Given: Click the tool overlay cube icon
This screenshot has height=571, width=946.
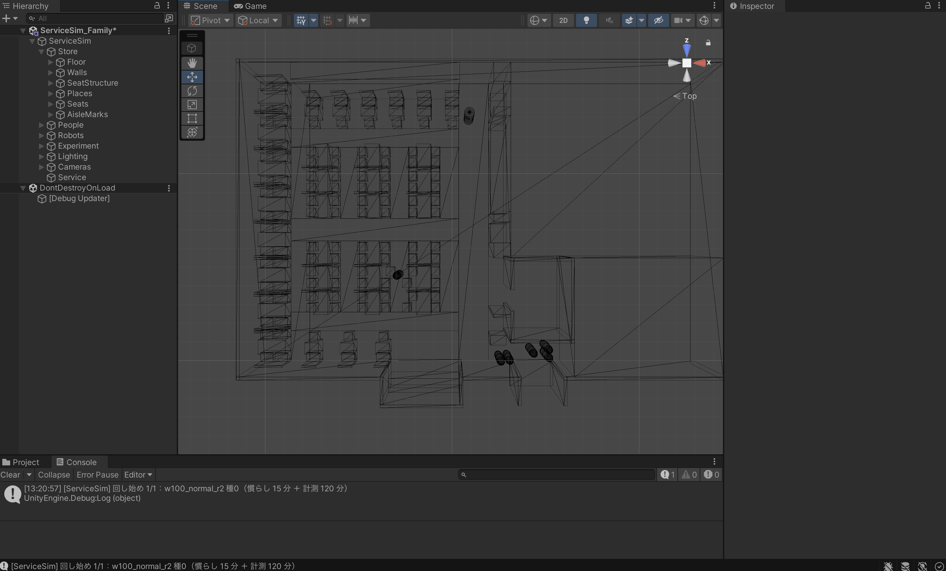Looking at the screenshot, I should (x=192, y=48).
